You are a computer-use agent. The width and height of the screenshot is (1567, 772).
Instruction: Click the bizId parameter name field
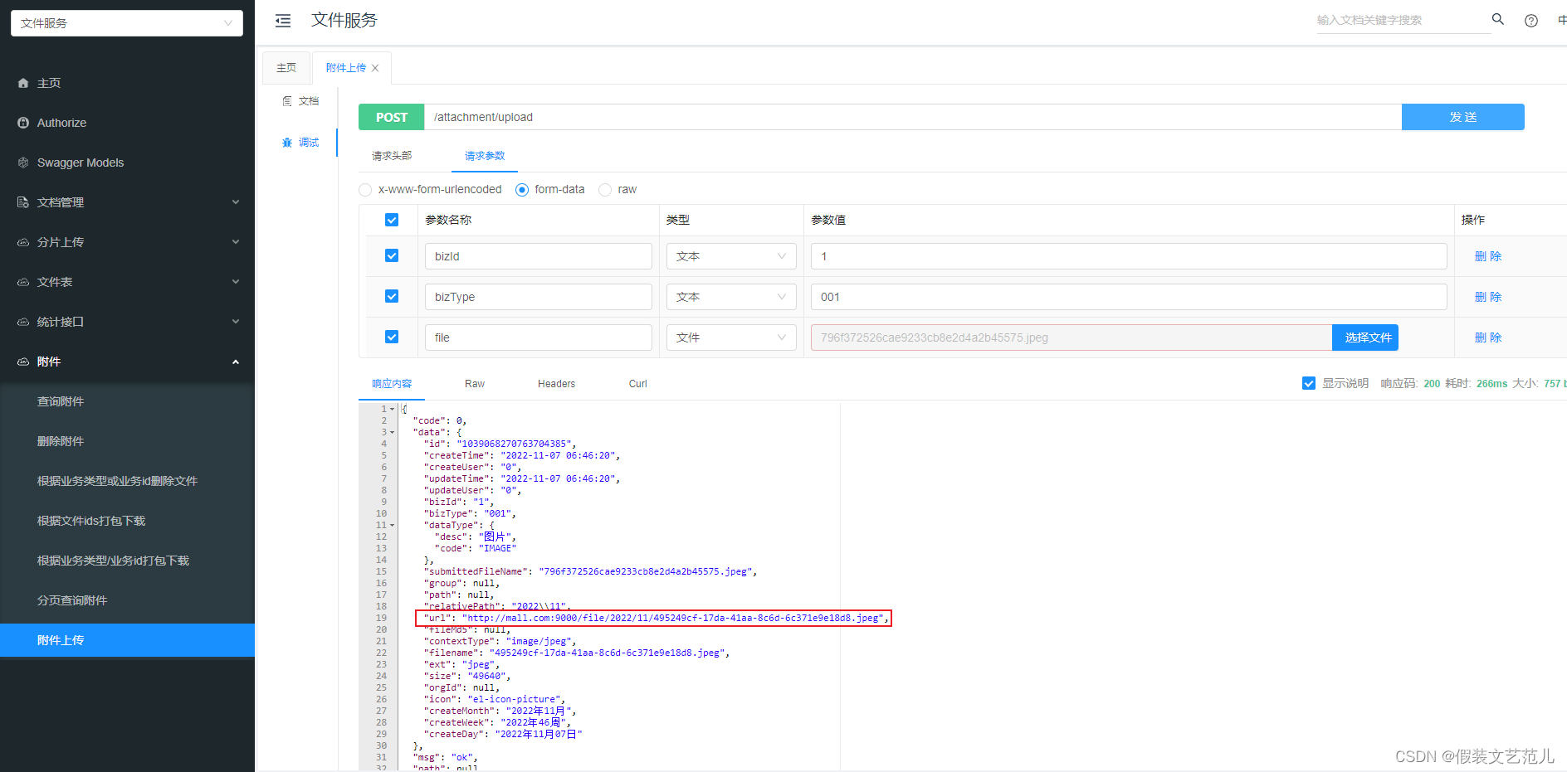539,256
